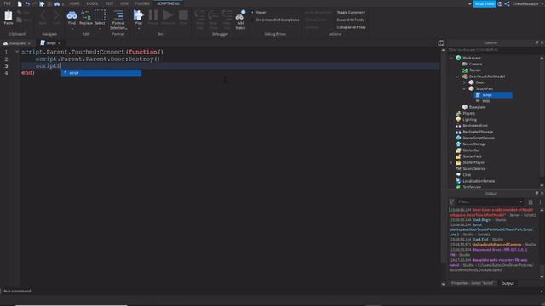The image size is (545, 306).
Task: Switch to the Output panel bottom tab
Action: [508, 283]
